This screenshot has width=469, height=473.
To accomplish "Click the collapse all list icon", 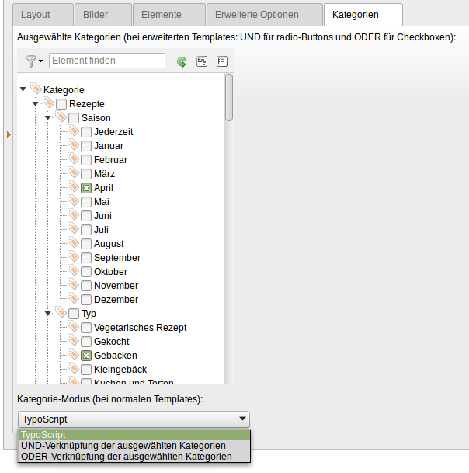I will (x=222, y=61).
